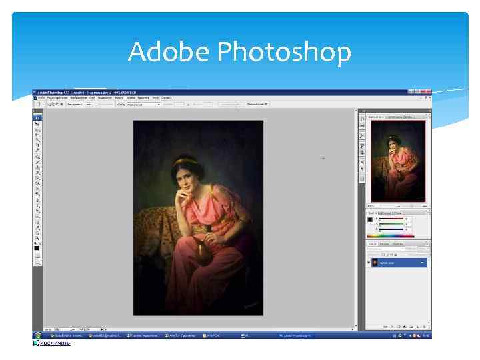Toggle visibility eye of the background layer
This screenshot has width=480, height=360.
(369, 263)
